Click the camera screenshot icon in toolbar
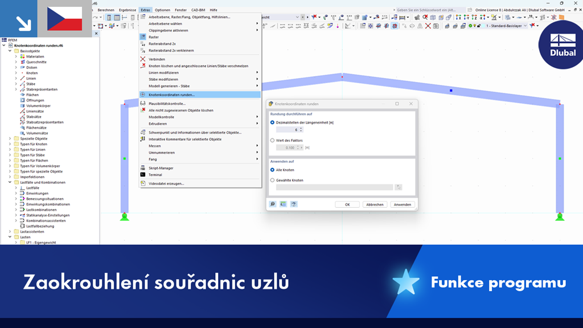 pos(436,26)
